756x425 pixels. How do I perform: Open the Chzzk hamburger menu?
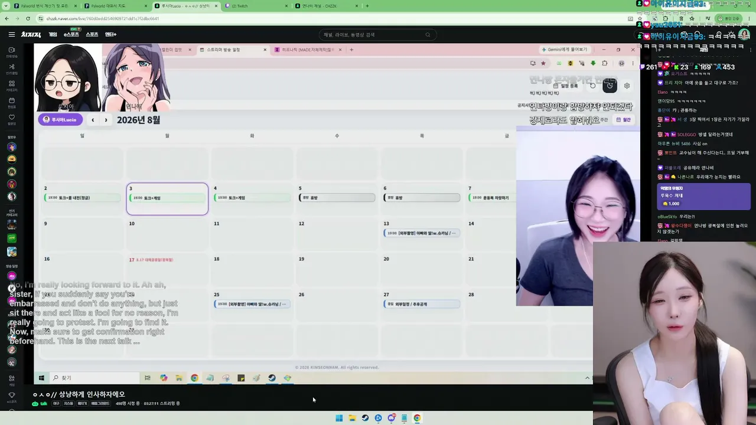tap(11, 35)
